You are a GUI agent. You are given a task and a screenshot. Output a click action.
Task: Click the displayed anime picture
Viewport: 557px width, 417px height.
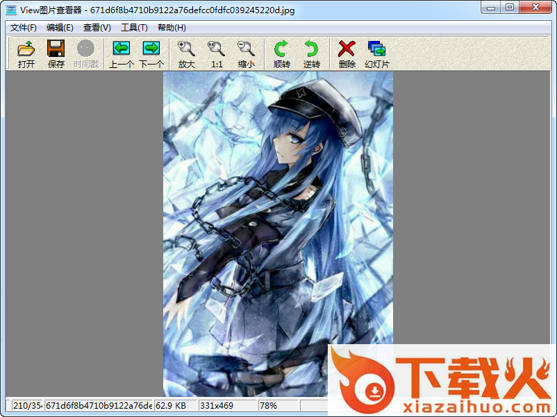pyautogui.click(x=278, y=235)
